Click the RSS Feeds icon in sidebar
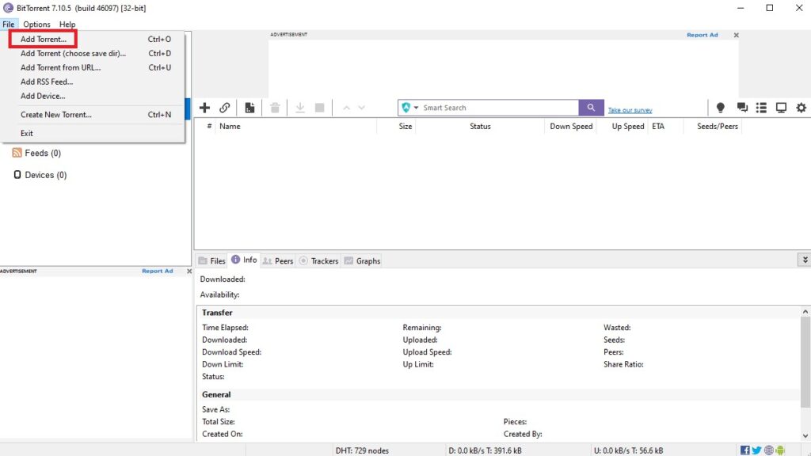The height and width of the screenshot is (456, 811). coord(17,153)
